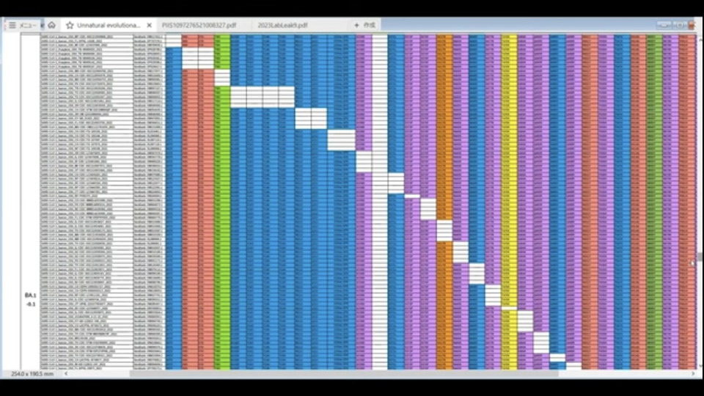Click the vertical scrollbar down arrow

[700, 366]
